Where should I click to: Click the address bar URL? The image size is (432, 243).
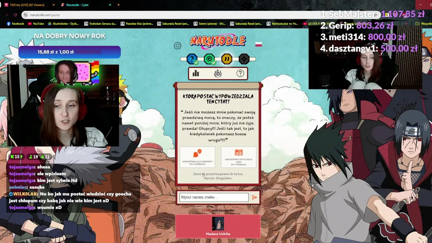45,15
